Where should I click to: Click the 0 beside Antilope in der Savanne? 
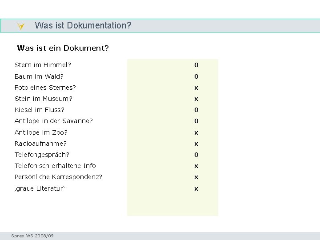196,121
